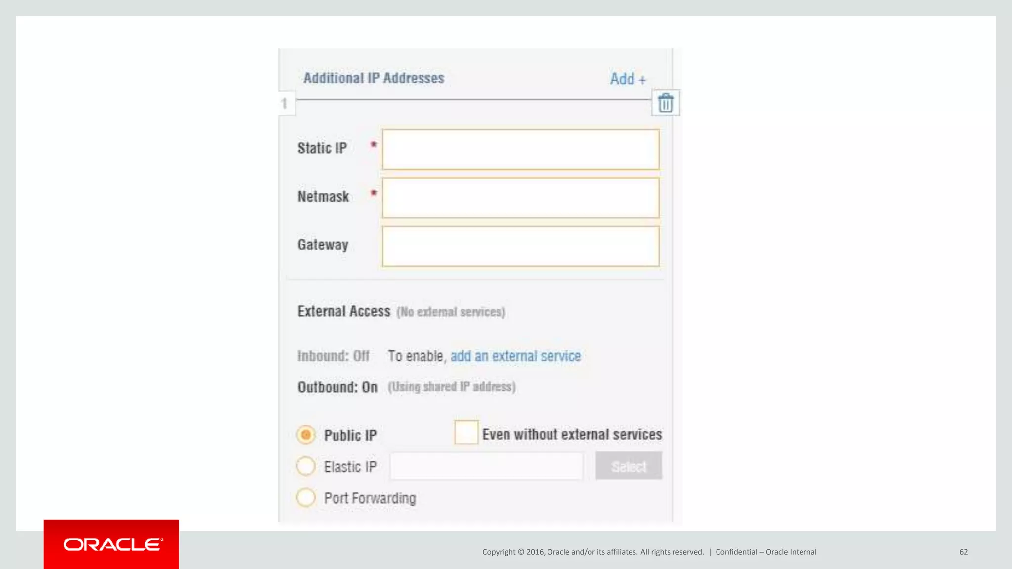Select the Public IP radio button
Viewport: 1012px width, 569px height.
click(306, 435)
